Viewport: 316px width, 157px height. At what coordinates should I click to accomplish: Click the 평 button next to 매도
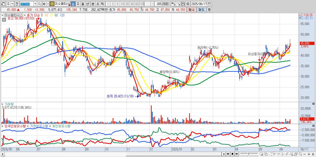coord(209,10)
